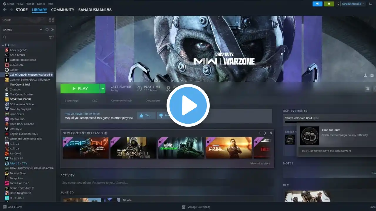Click the Add a Game plus icon
The height and width of the screenshot is (211, 376).
5,207
